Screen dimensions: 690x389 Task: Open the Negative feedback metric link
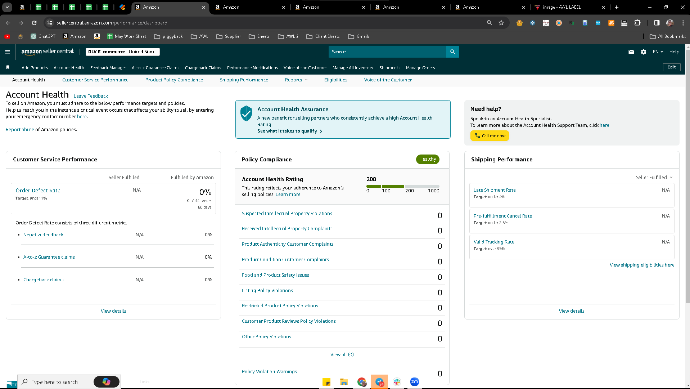(43, 235)
